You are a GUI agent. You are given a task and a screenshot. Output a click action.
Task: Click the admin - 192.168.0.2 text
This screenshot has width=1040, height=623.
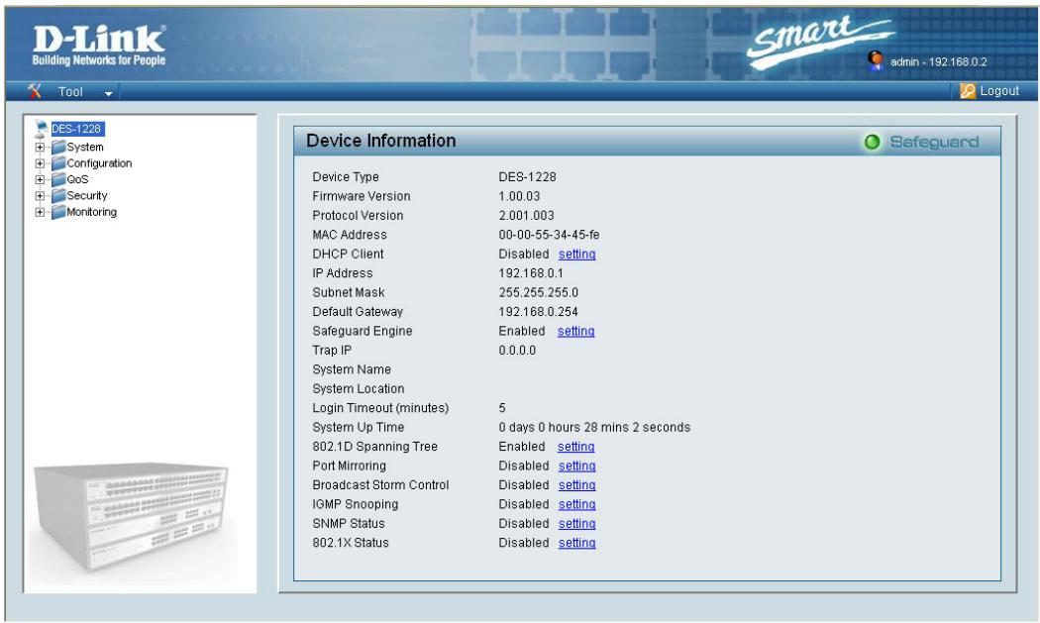pos(939,61)
